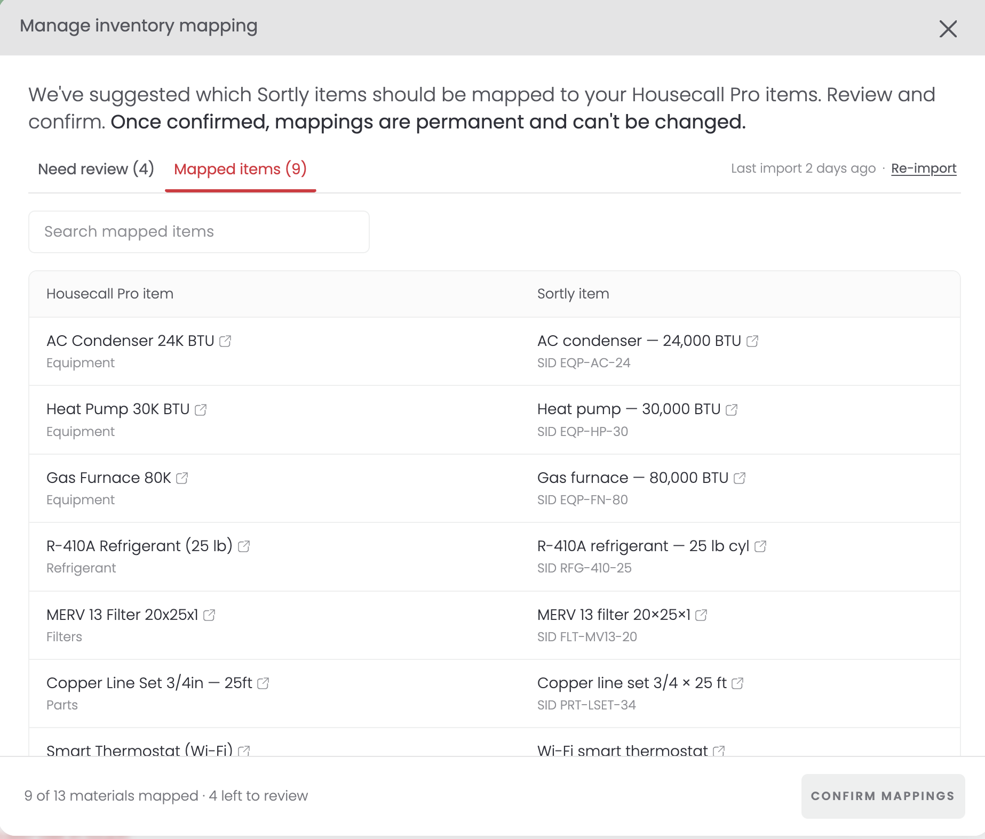This screenshot has width=985, height=839.
Task: Click 'Heat pump — 30,000 BTU' Sortly name
Action: (x=629, y=409)
